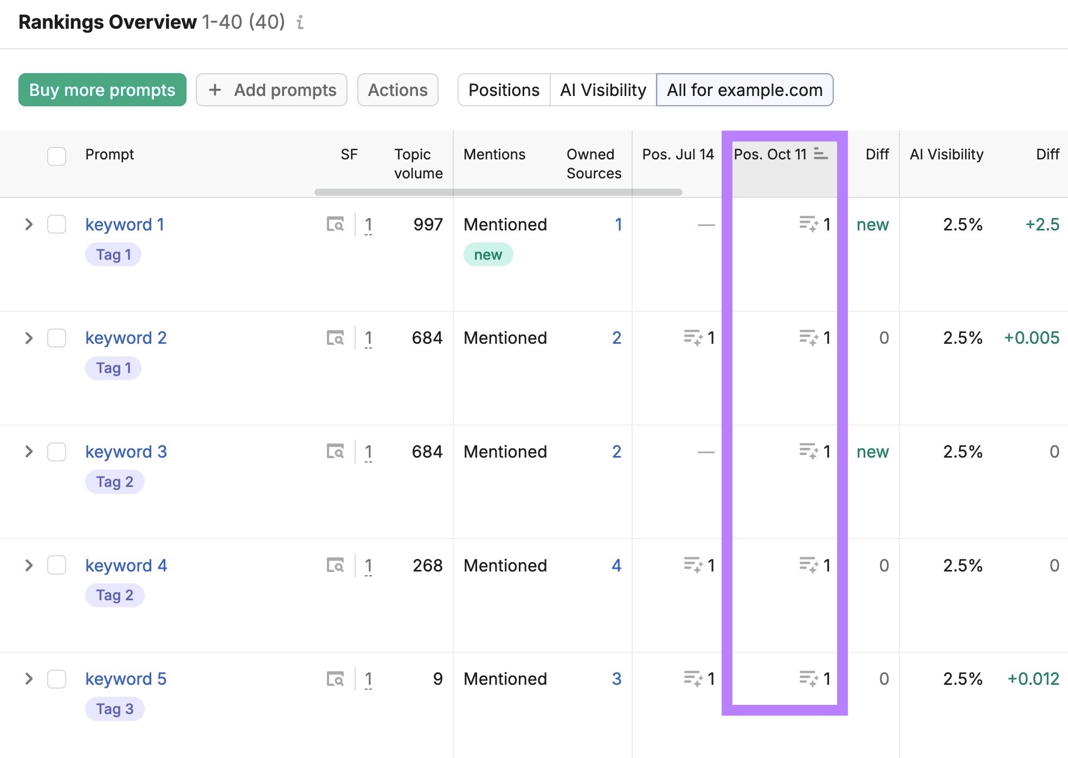Click Tag 1 chip under keyword 1
The image size is (1068, 758).
113,254
